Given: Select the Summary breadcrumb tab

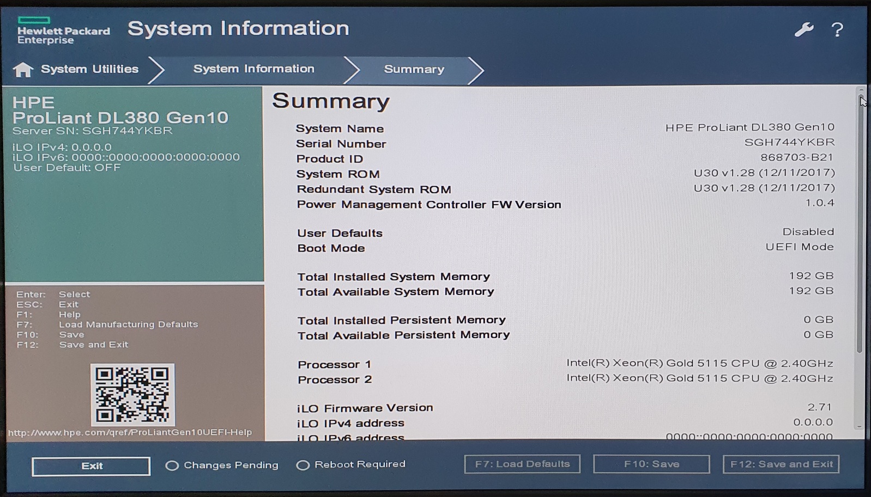Looking at the screenshot, I should point(414,69).
